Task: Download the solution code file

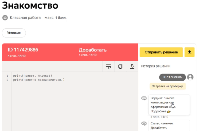Action: (x=132, y=66)
